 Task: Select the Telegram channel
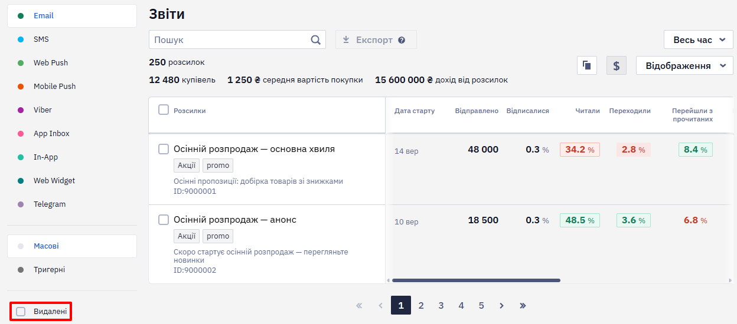72,204
